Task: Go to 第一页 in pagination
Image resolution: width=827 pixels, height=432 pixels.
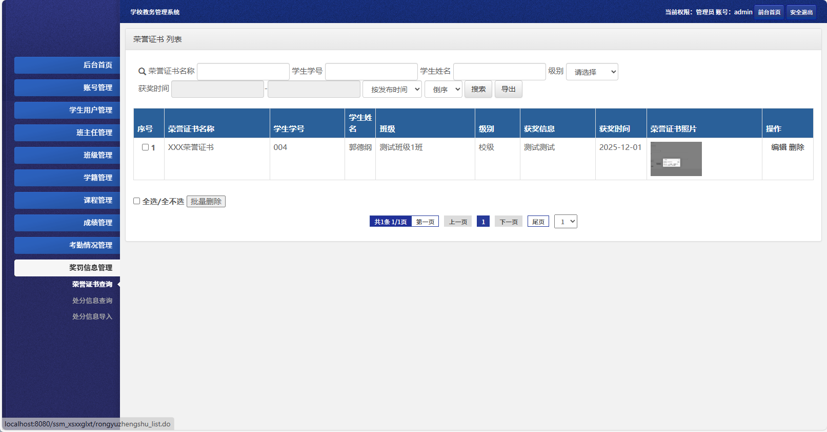Action: tap(425, 222)
